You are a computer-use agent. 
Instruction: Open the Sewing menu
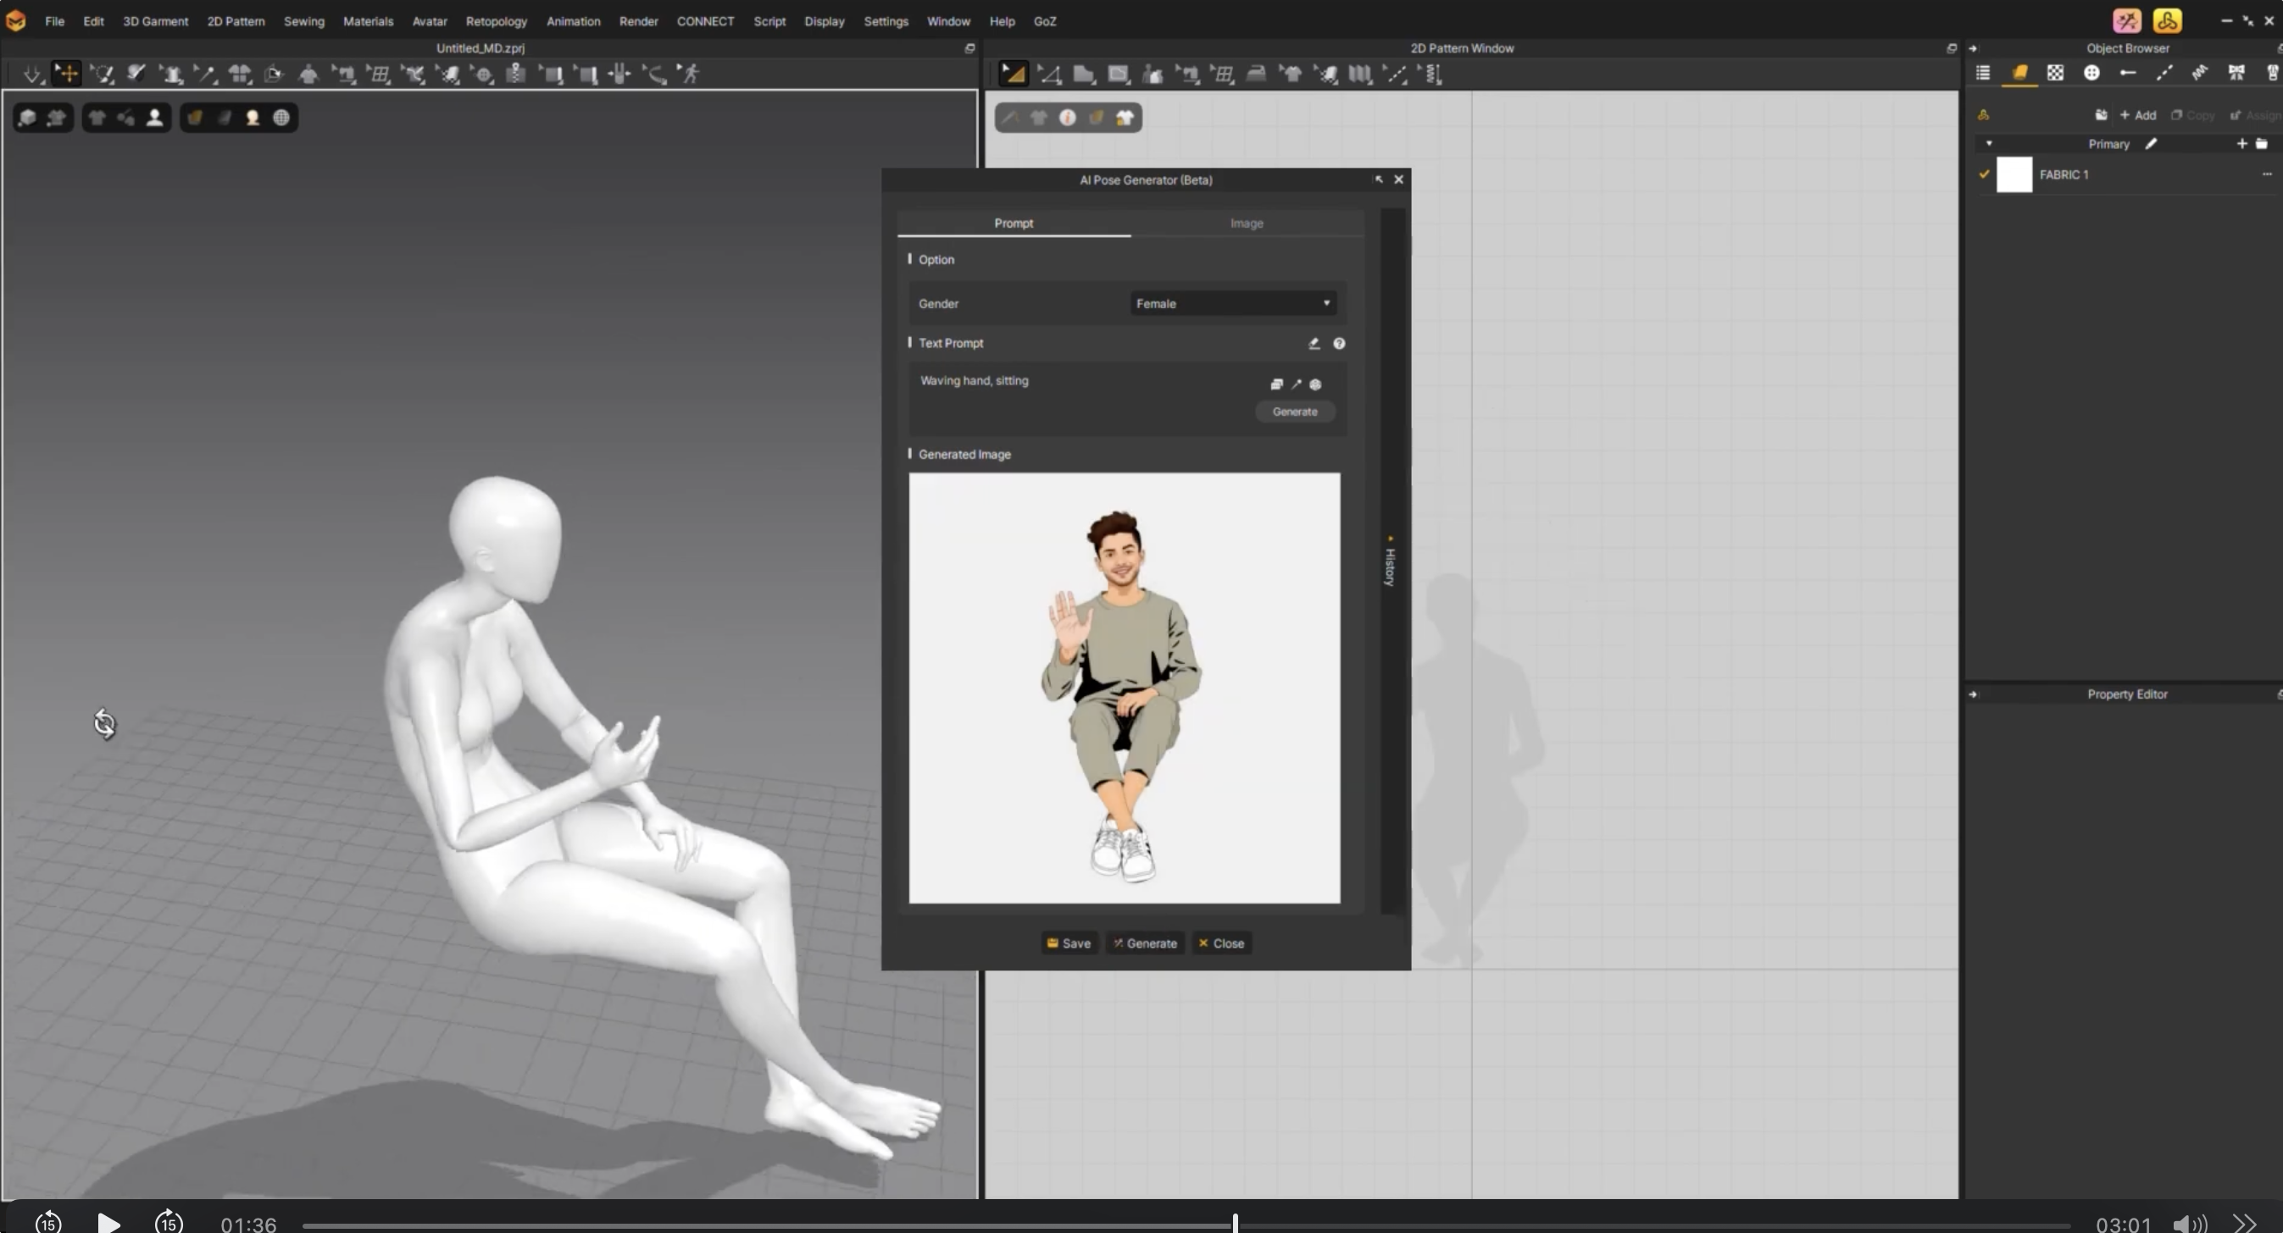pyautogui.click(x=304, y=20)
